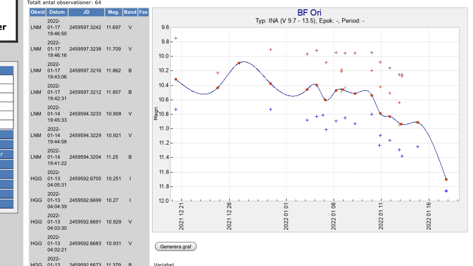
Task: Select the 2022-01-14 19:41:22 date cell
Action: coord(57,157)
